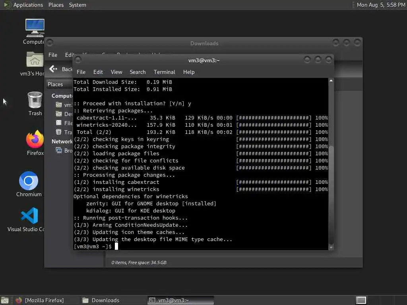Open the terminal Edit menu
Viewport: 407px width, 305px height.
(x=98, y=72)
